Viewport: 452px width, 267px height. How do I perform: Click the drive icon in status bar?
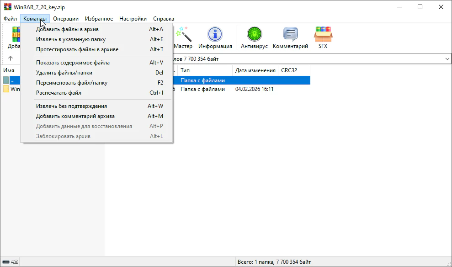[6, 262]
